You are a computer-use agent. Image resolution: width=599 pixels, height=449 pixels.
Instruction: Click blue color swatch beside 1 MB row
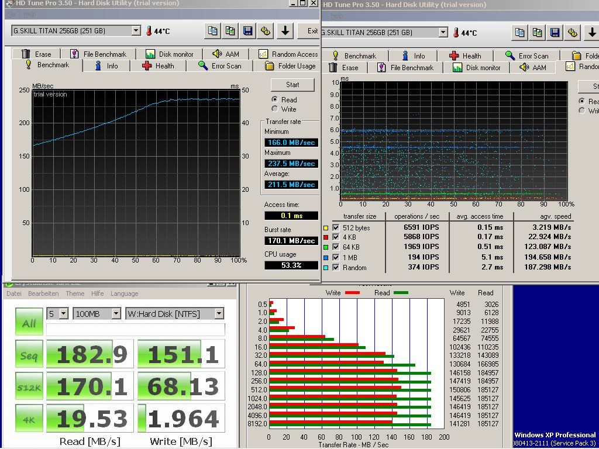(326, 258)
